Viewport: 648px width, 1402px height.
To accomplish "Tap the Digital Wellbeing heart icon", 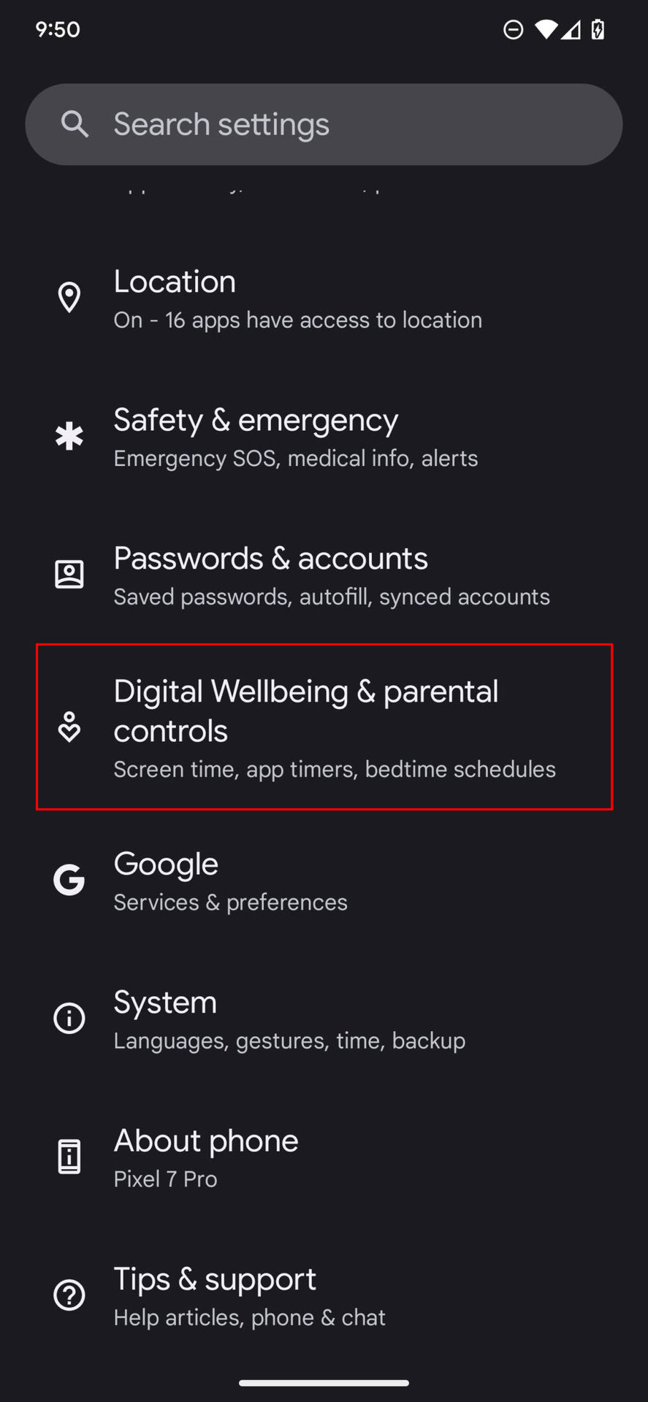I will point(69,727).
